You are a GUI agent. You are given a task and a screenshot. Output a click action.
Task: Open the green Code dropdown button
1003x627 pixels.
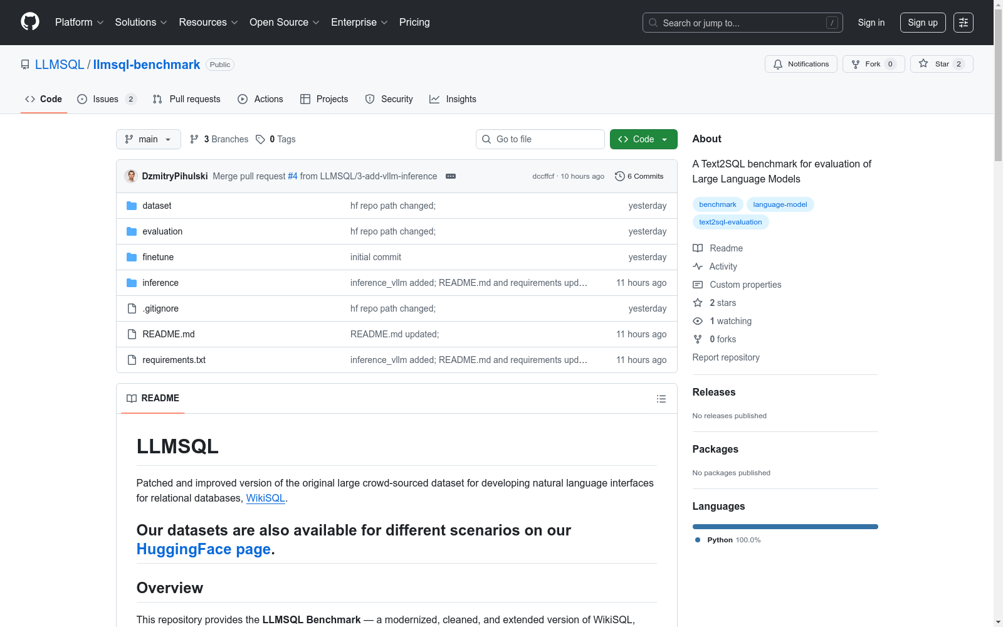644,139
